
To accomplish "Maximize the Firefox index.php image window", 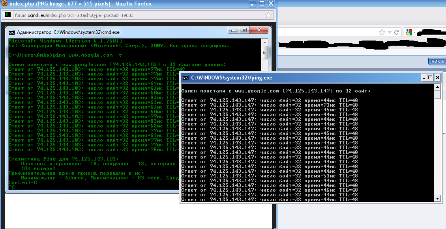I will (261, 4).
